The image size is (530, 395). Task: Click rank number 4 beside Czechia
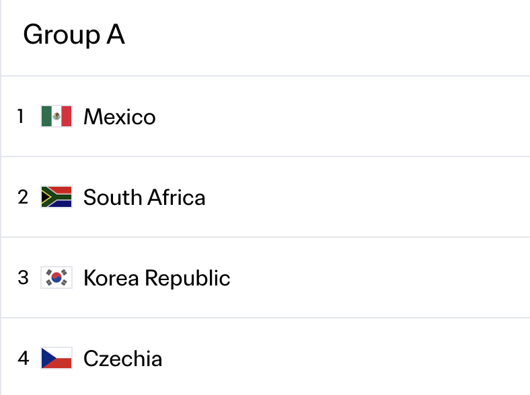[x=24, y=358]
